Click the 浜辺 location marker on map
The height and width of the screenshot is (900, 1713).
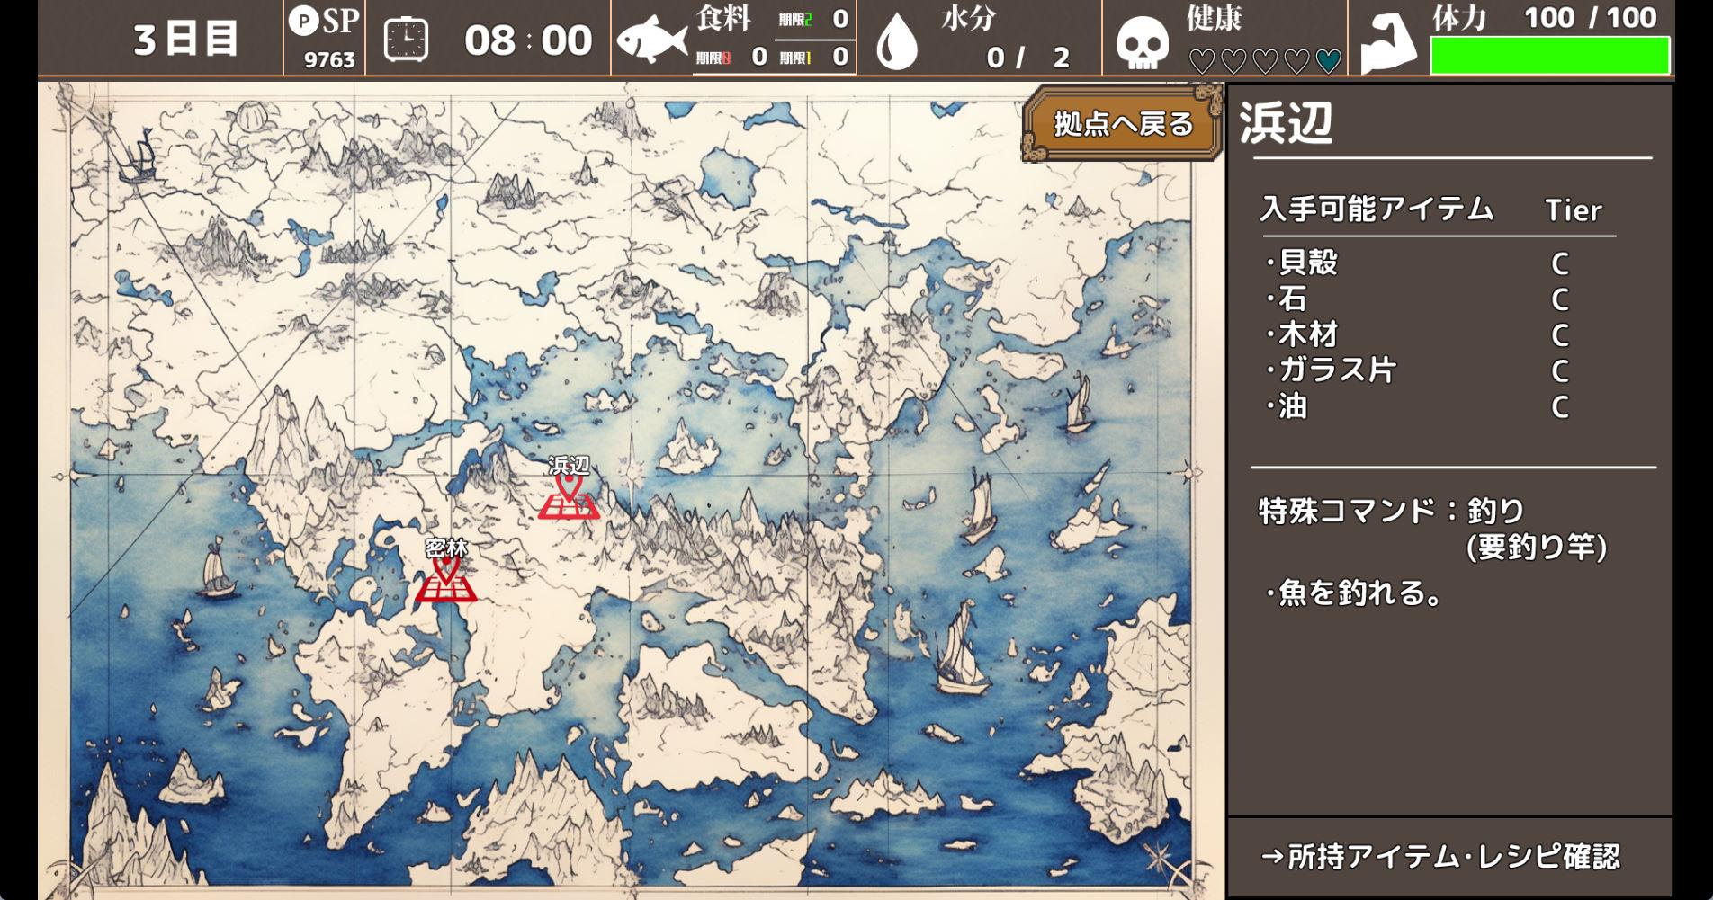[569, 496]
